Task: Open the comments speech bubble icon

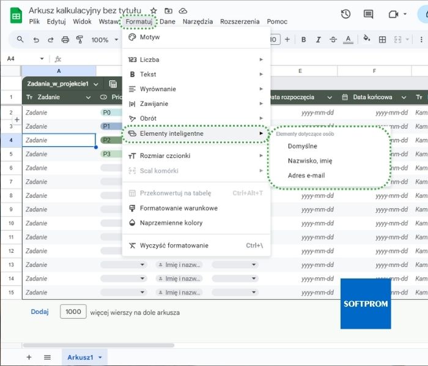Action: click(368, 14)
